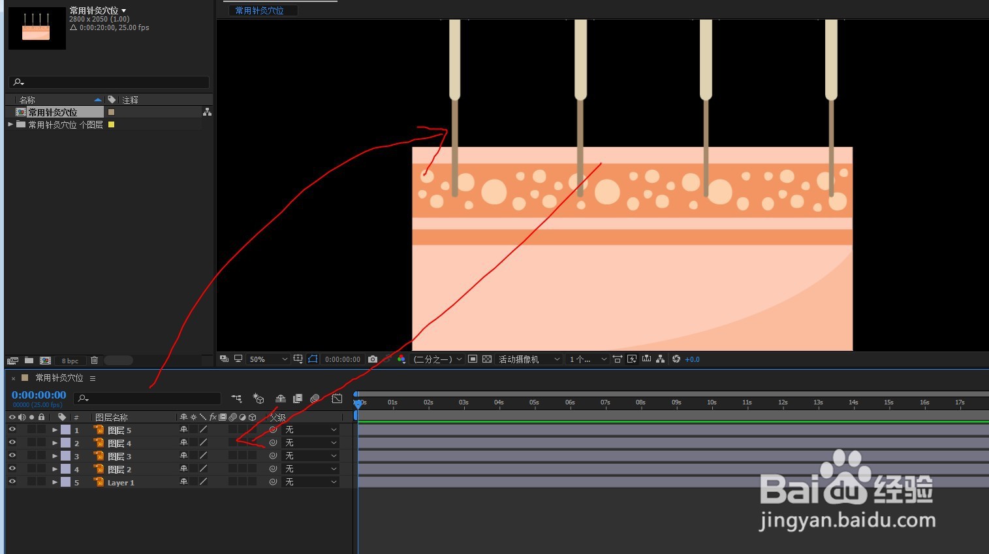Toggle the mask and shape path visibility icon
The image size is (989, 554).
pos(313,359)
